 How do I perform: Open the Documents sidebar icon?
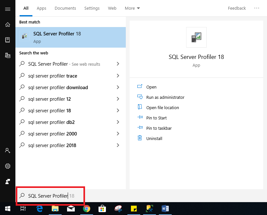[7, 40]
